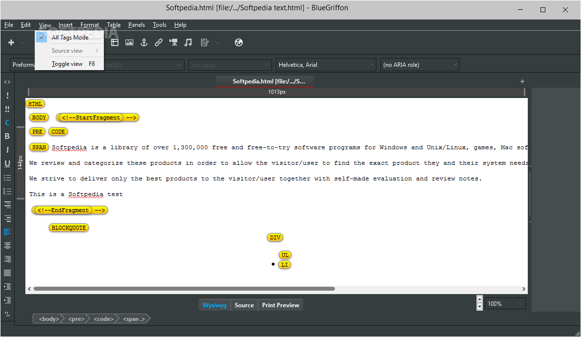Screen dimensions: 581x337
Task: Switch to Wysiwyg view
Action: coord(214,305)
